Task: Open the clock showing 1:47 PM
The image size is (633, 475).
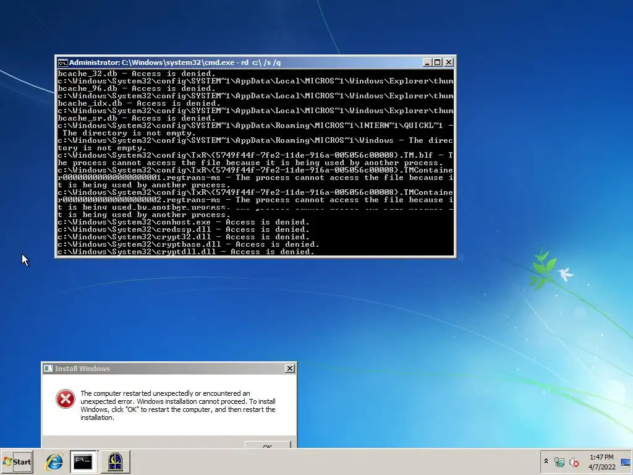Action: [601, 457]
